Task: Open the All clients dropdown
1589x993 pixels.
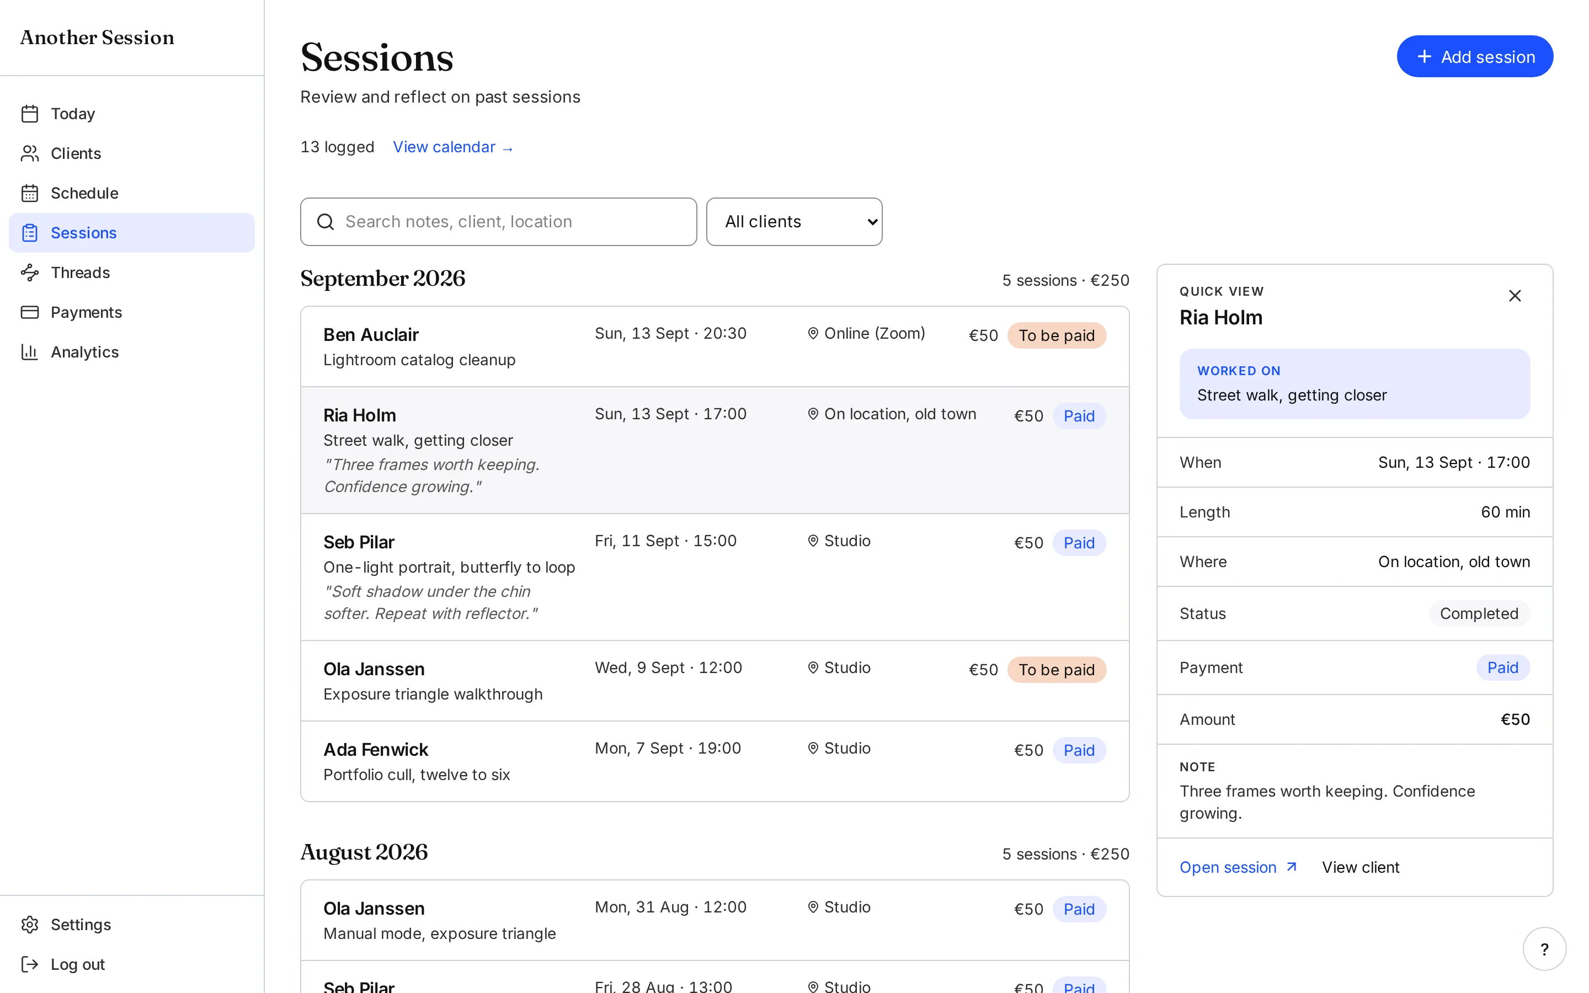Action: pyautogui.click(x=794, y=222)
